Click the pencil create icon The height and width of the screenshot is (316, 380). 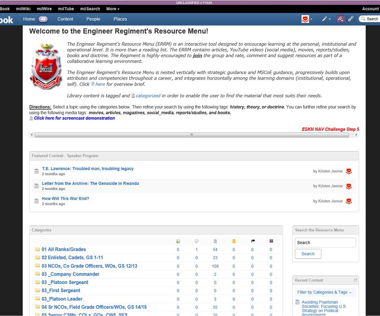(324, 19)
